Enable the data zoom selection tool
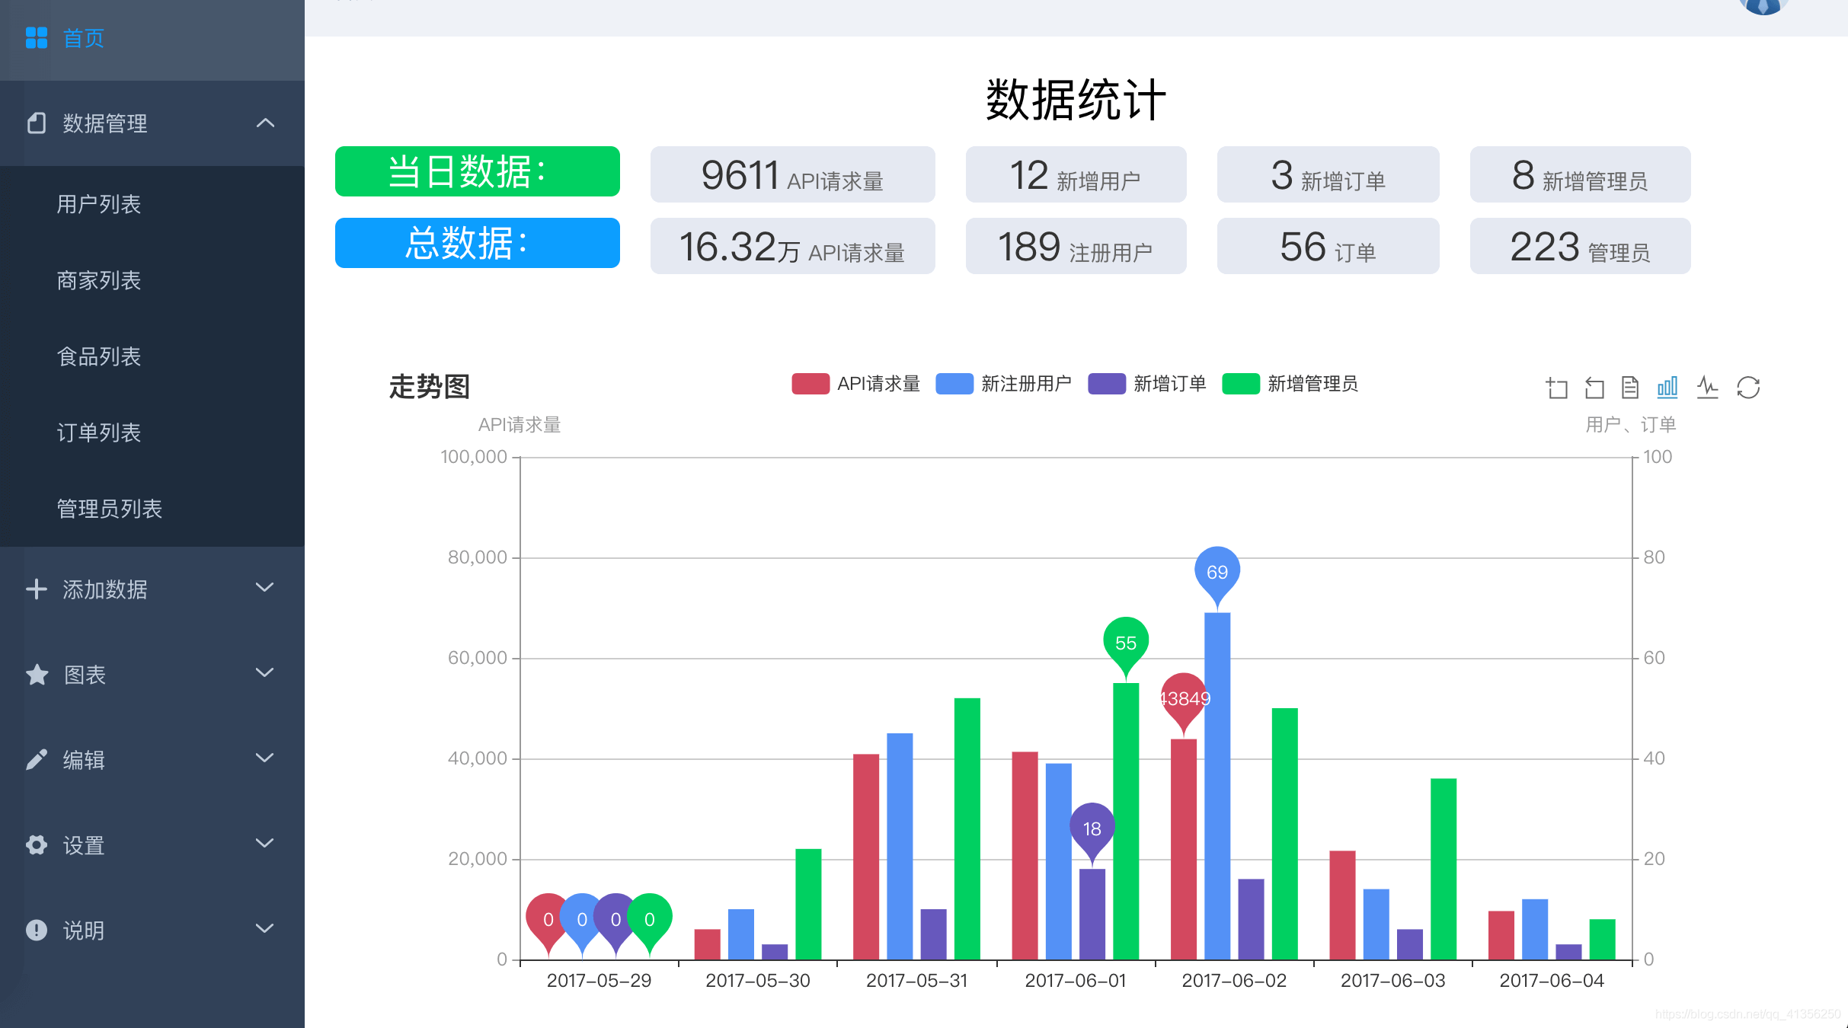This screenshot has height=1028, width=1848. coord(1556,388)
